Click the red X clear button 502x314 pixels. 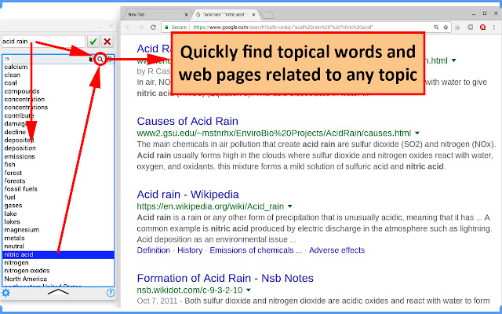click(107, 42)
